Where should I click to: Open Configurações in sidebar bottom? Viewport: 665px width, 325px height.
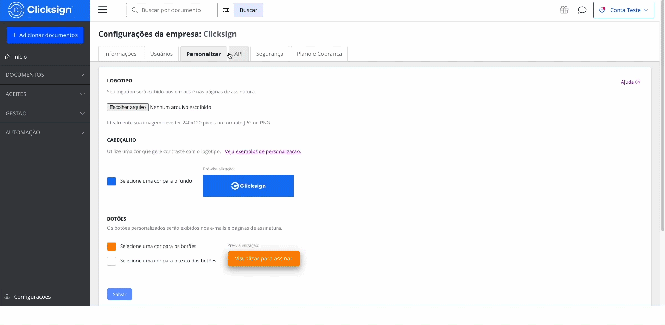[45, 297]
